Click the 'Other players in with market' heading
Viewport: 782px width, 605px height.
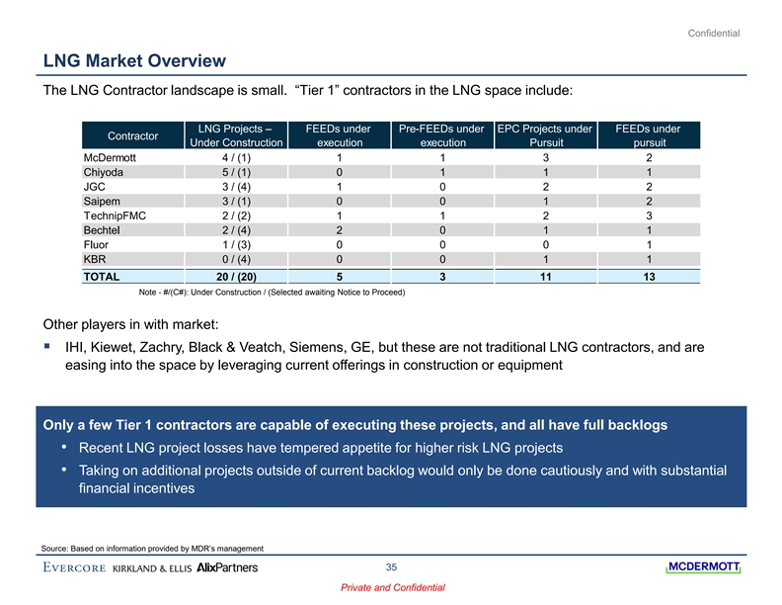point(130,324)
